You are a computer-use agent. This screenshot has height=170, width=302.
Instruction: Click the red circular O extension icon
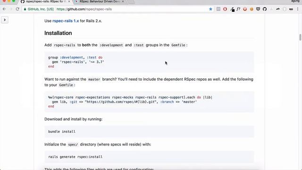225,9
